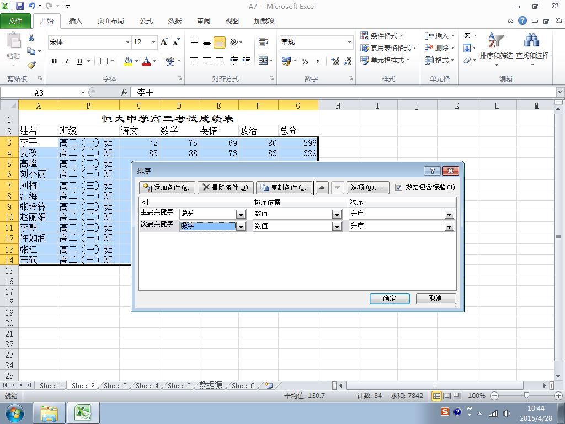Screen dimensions: 565x424
Task: Switch to Page Break Preview in status bar
Action: point(457,395)
